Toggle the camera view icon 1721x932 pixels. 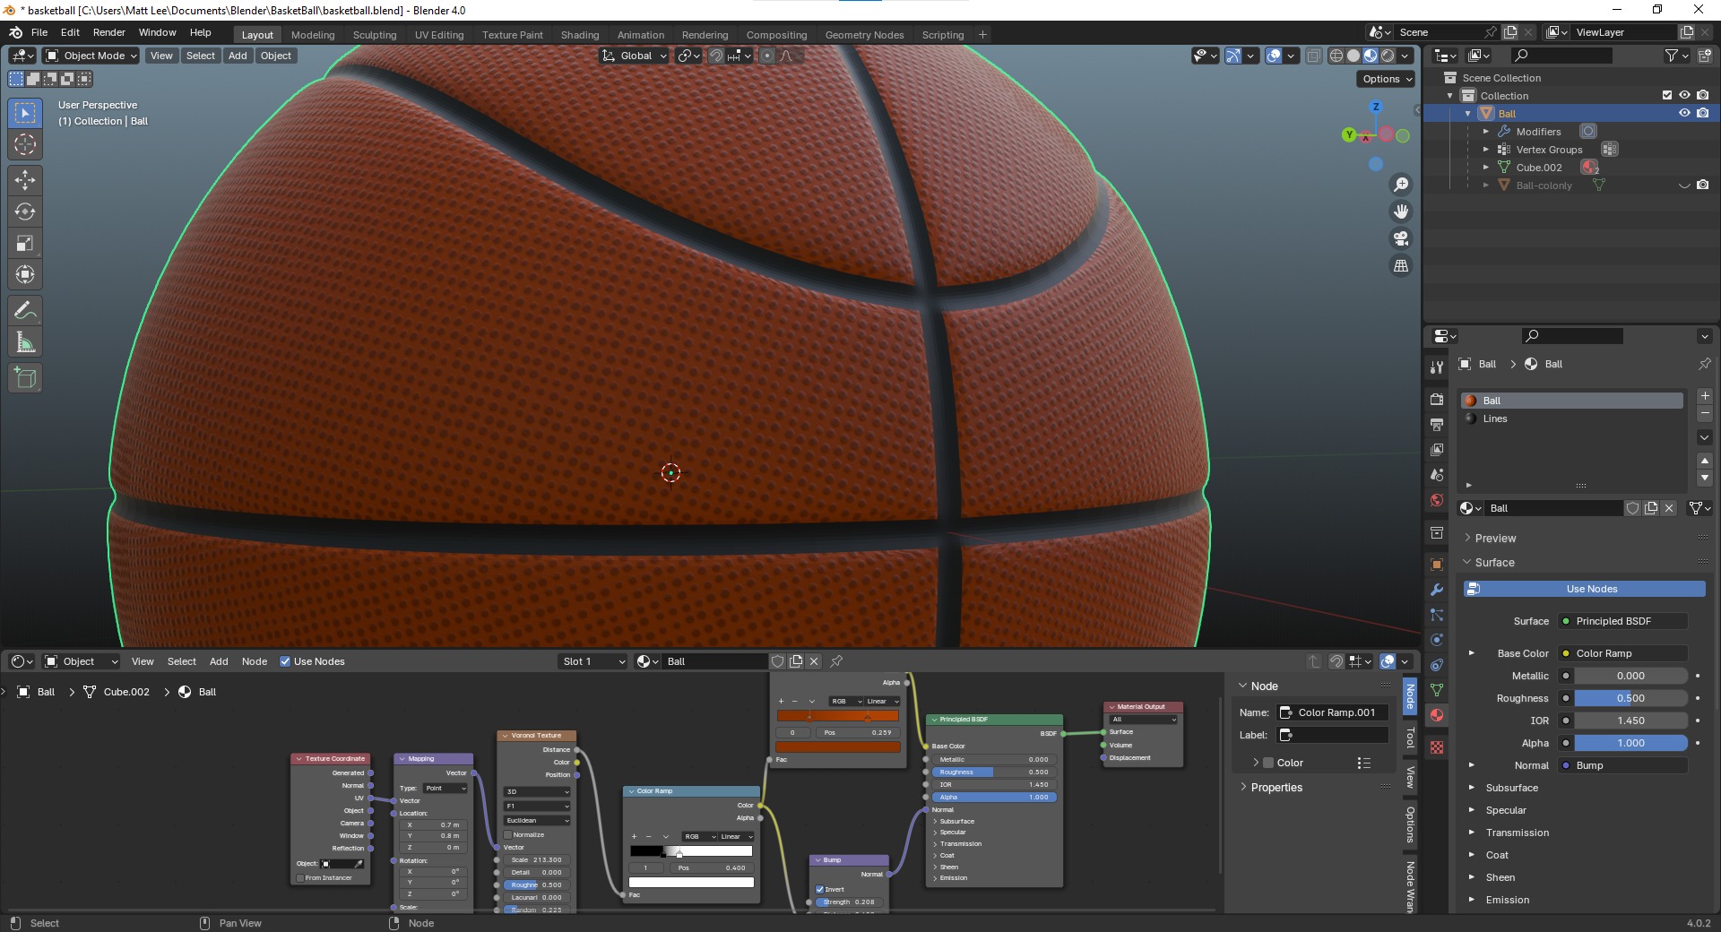point(1401,238)
